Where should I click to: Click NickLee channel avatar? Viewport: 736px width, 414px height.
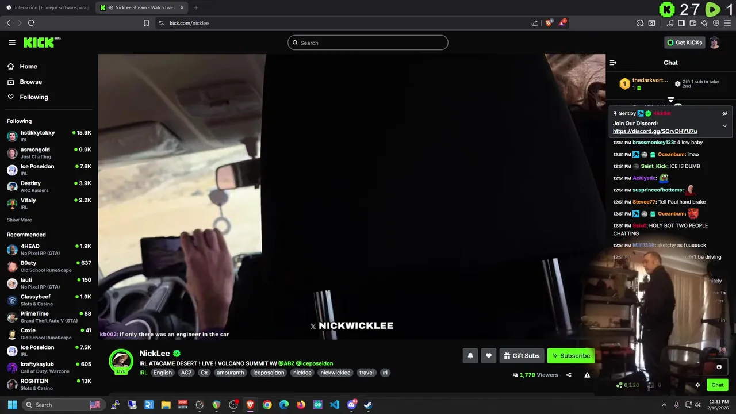pyautogui.click(x=121, y=361)
